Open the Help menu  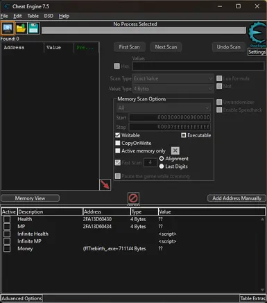pos(64,16)
